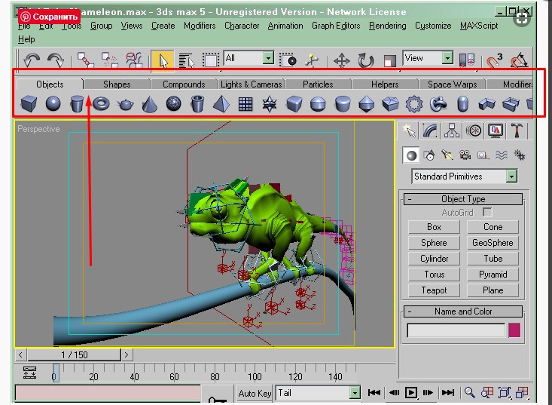Click the Tube primitive shelf icon

197,104
